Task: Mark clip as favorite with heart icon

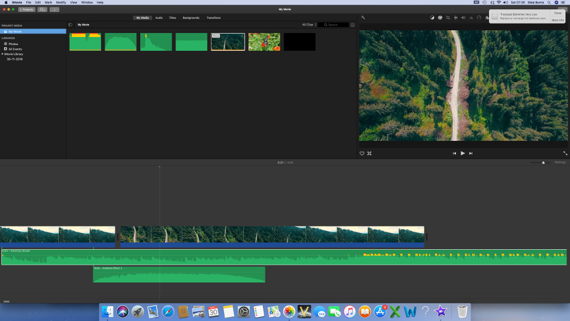Action: coord(362,153)
